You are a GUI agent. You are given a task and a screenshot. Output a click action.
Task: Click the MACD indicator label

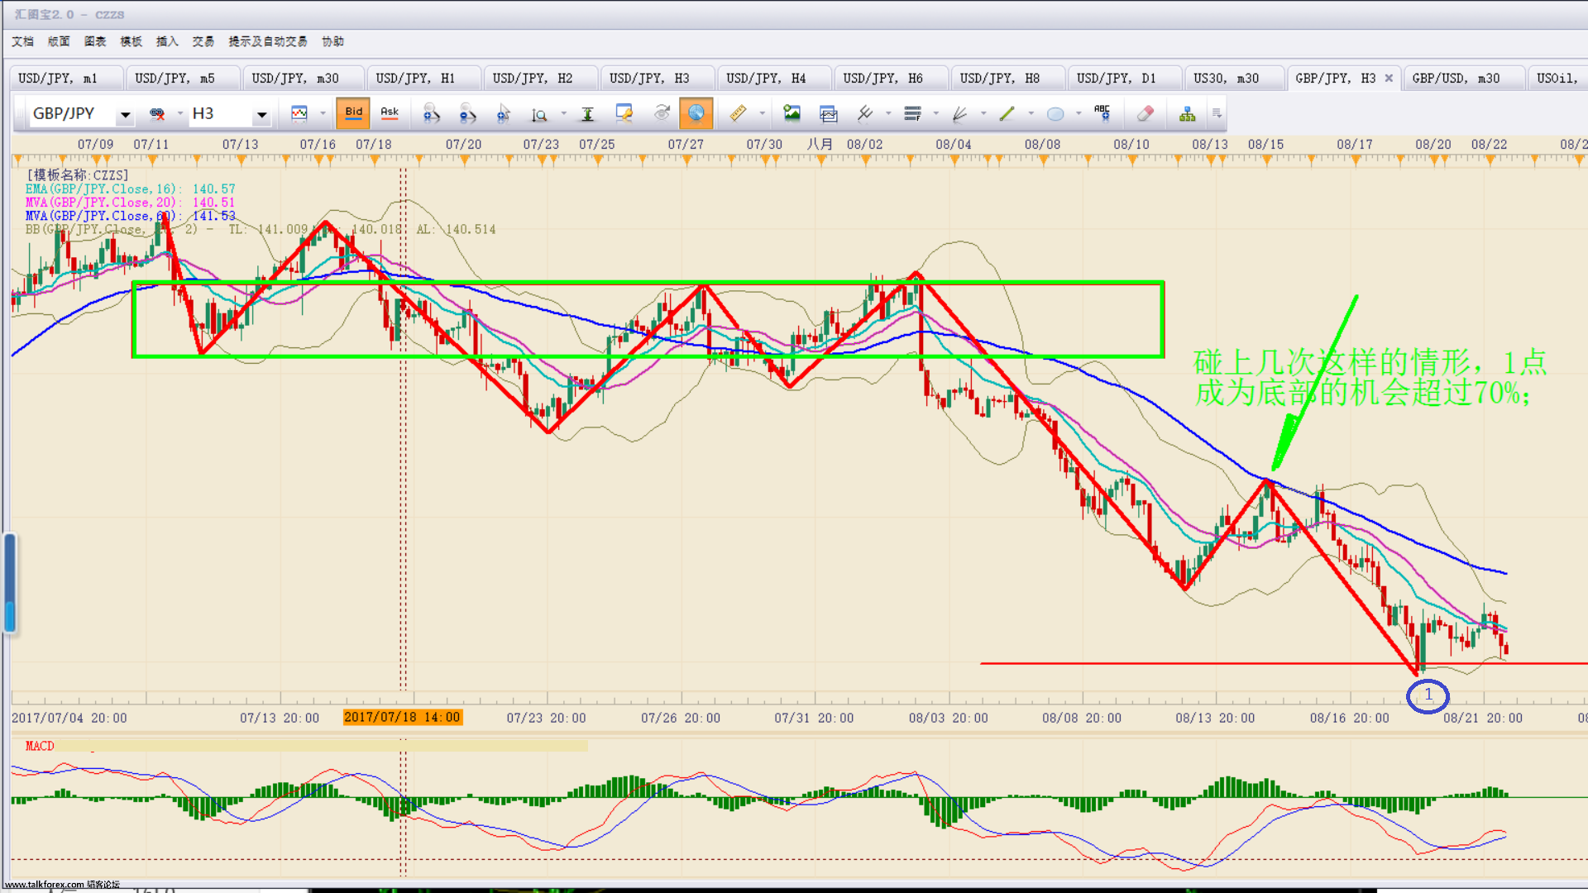(x=40, y=746)
